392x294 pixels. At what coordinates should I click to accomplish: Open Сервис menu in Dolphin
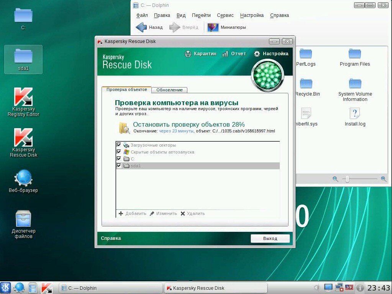click(x=225, y=15)
